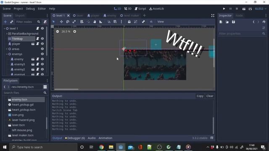
Task: Open the Project menu
Action: click(x=18, y=8)
